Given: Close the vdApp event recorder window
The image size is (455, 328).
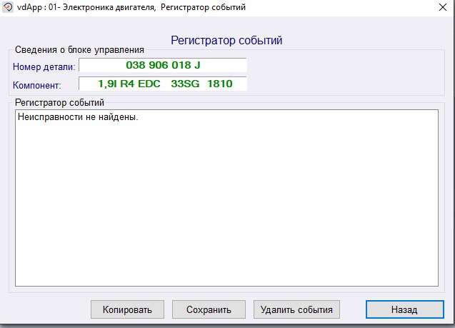Looking at the screenshot, I should click(x=443, y=7).
